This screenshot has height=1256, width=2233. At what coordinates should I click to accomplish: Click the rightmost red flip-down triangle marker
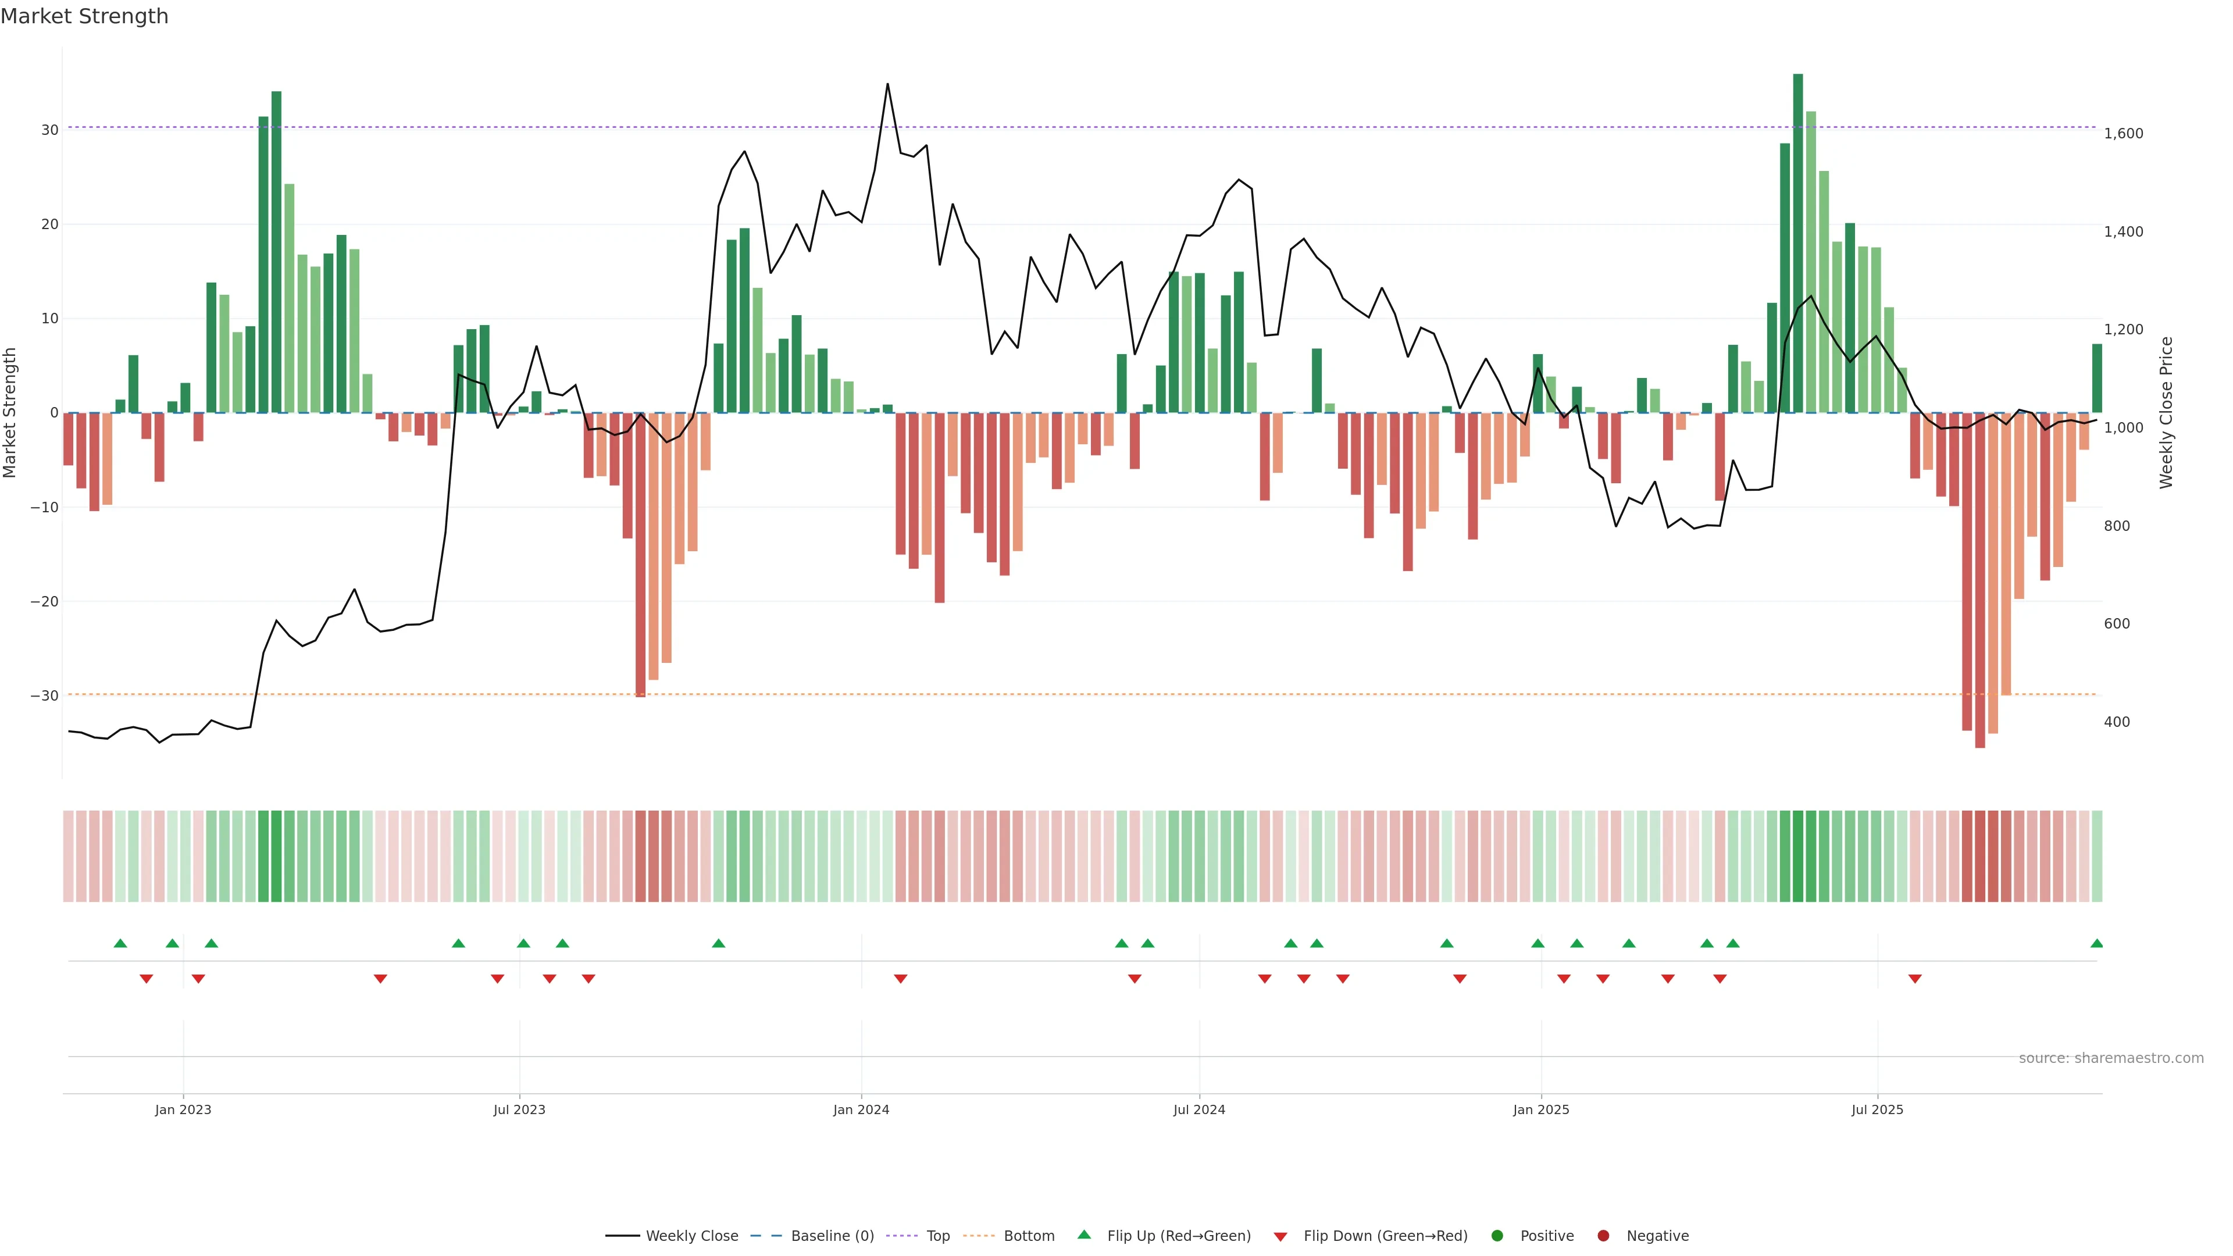click(x=1915, y=979)
